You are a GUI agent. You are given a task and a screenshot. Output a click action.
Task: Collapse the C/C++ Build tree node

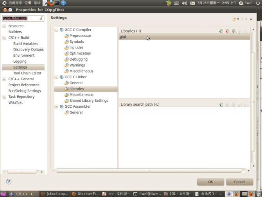pyautogui.click(x=4, y=38)
